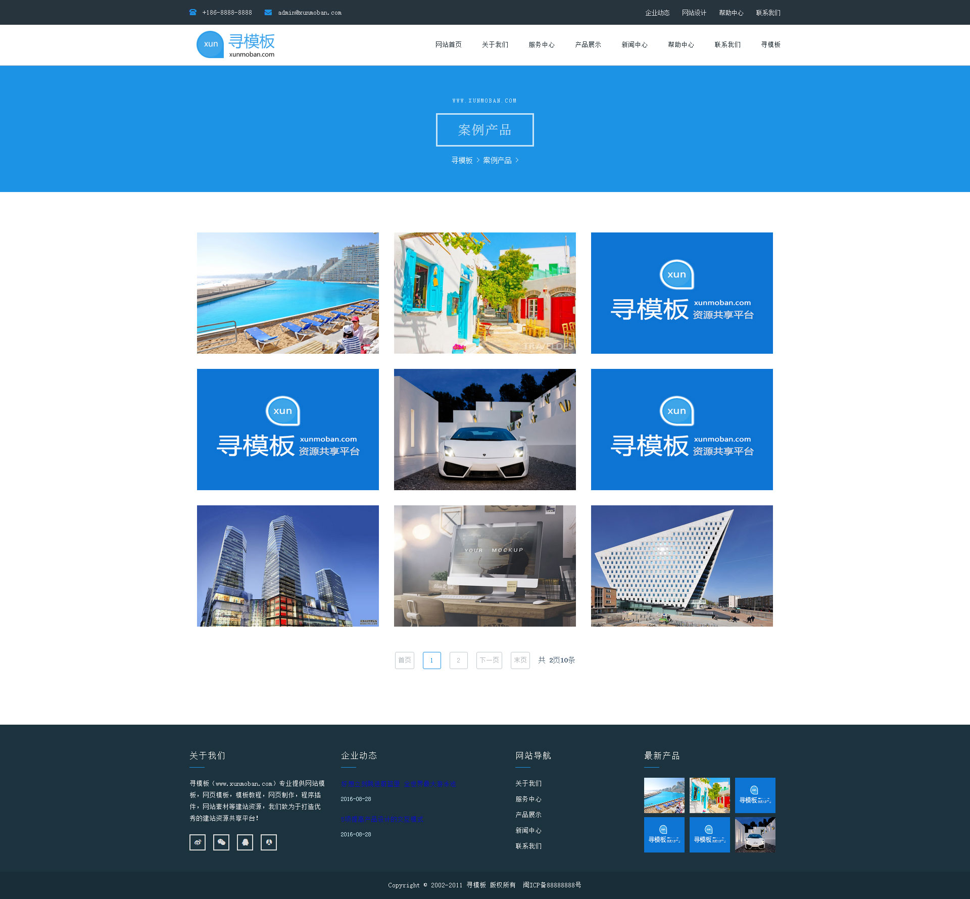Click 服务中心 in footer navigation
This screenshot has width=970, height=899.
point(528,799)
